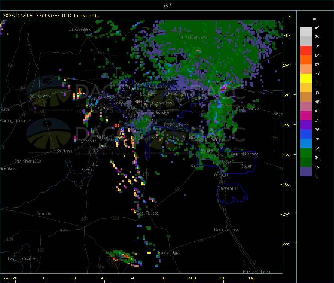
Task: Click the El_Desvio location label
Action: pos(86,141)
